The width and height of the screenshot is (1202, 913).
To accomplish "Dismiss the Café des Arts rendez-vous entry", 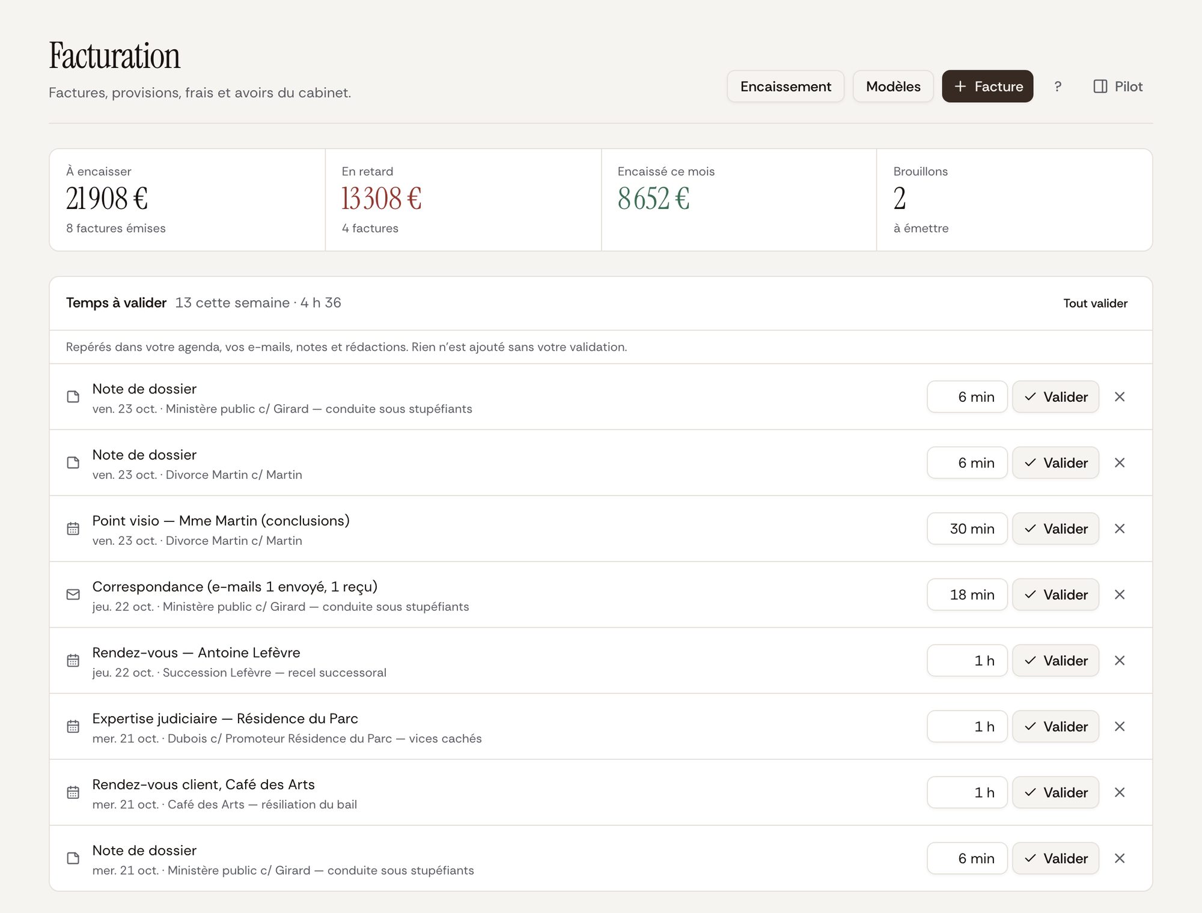I will click(x=1120, y=792).
